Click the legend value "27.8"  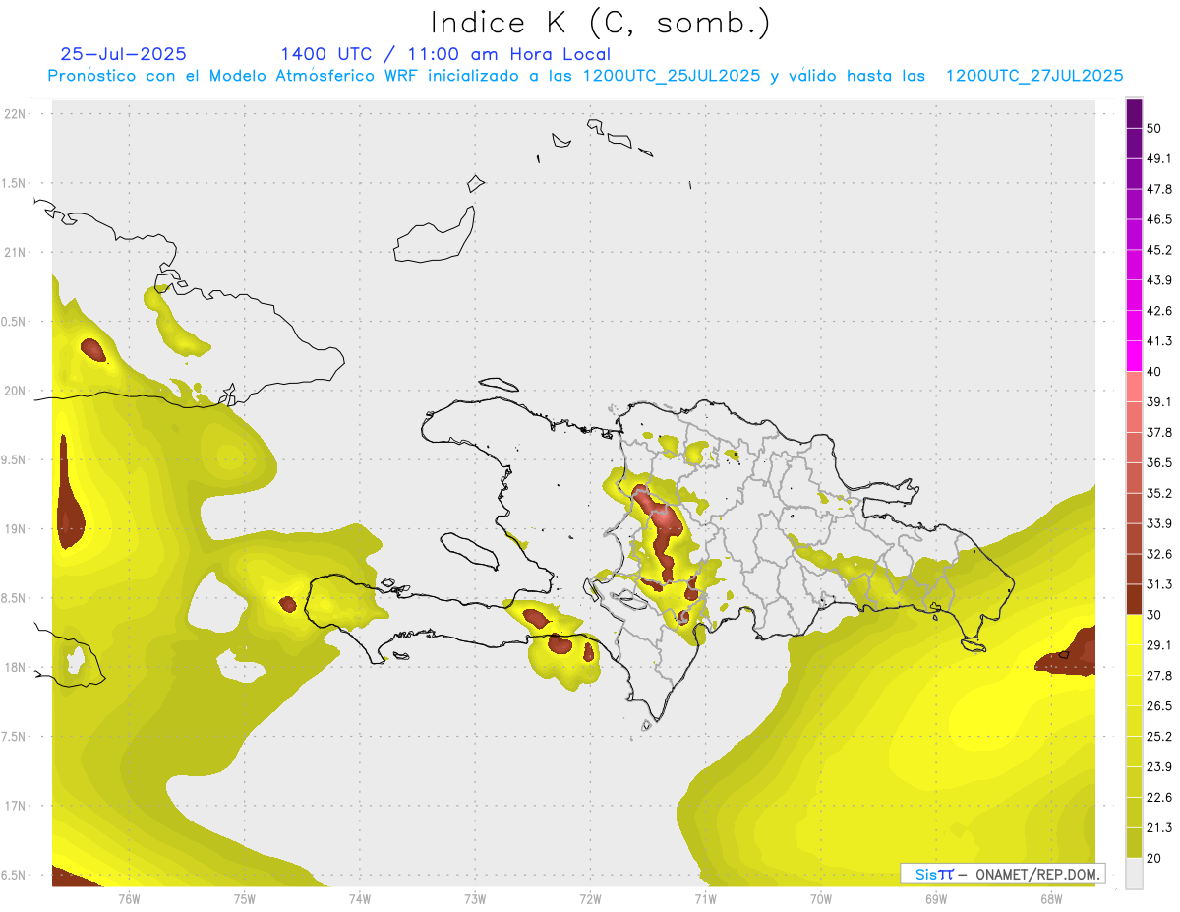pos(1159,675)
